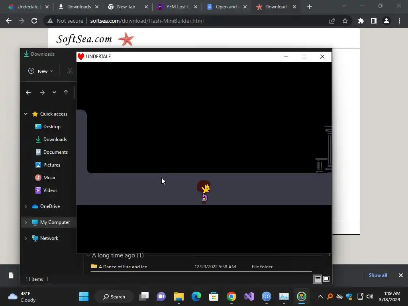Reload the SoftSea page
The image size is (408, 306).
click(34, 21)
